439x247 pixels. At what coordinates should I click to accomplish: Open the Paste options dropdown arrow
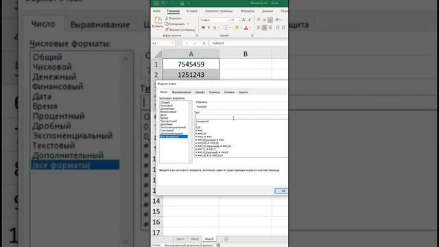point(157,30)
